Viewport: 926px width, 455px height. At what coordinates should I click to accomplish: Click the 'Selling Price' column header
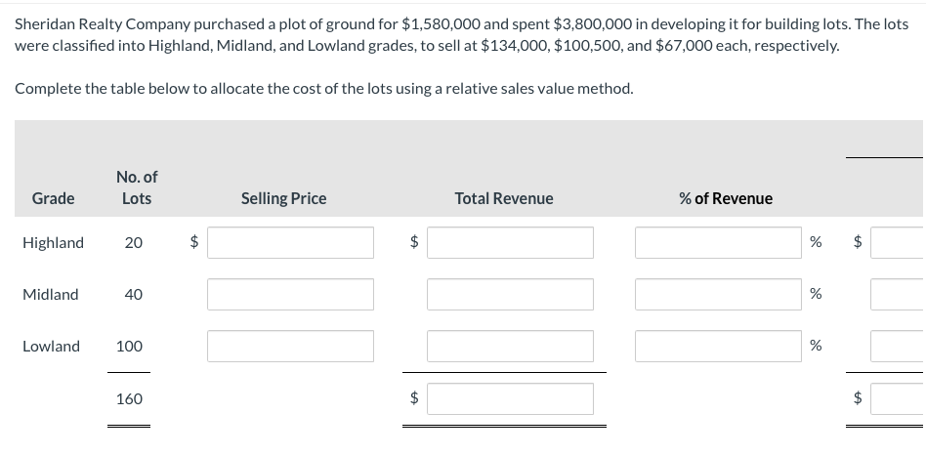tap(283, 198)
